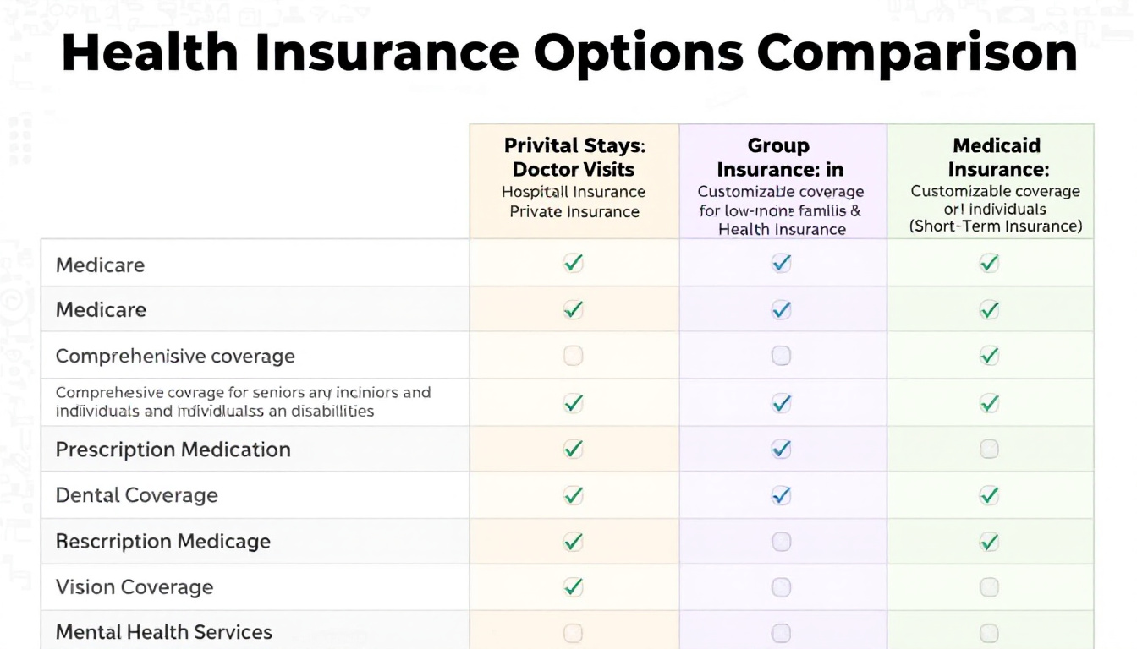Check Comprehensive coverage in Privital Stays column
Image resolution: width=1137 pixels, height=649 pixels.
point(573,356)
